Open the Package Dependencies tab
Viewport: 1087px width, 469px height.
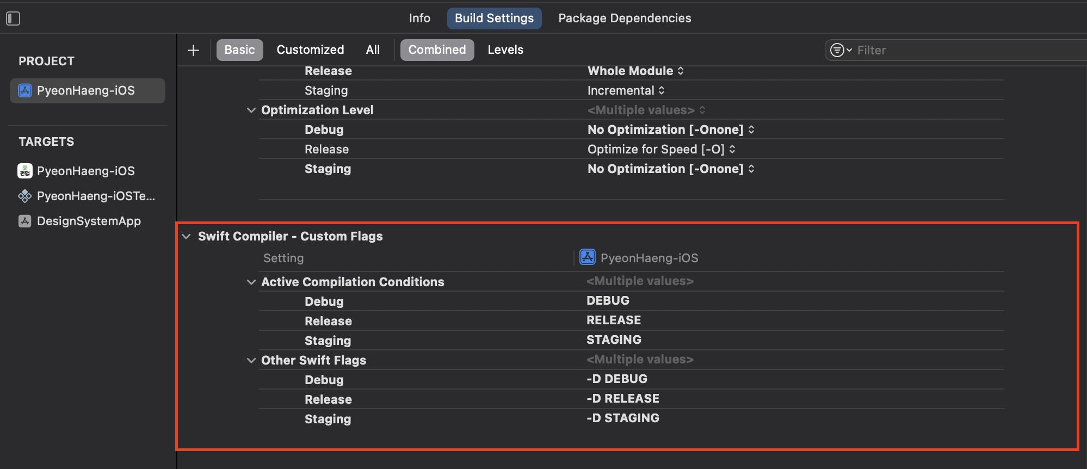pyautogui.click(x=625, y=18)
